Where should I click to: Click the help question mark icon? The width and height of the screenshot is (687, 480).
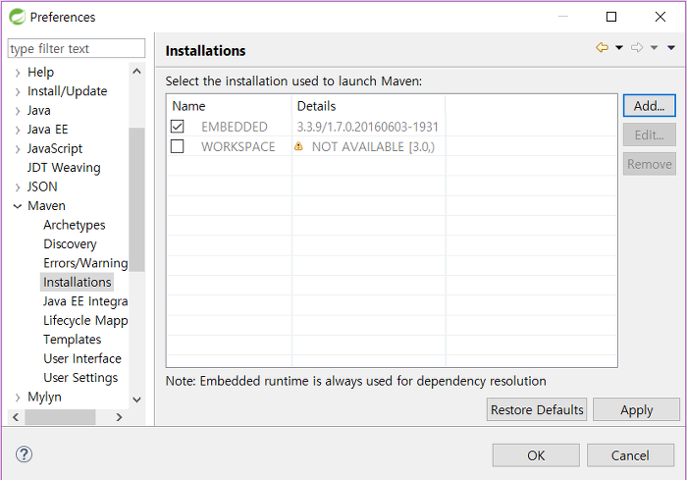point(25,454)
